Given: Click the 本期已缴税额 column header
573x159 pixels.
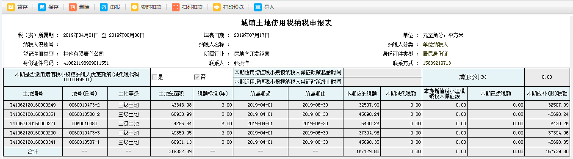Looking at the screenshot, I should coord(496,93).
